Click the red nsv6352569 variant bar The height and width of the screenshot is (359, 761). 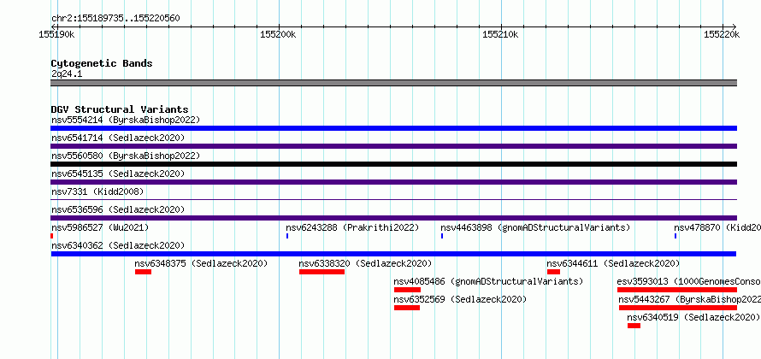407,308
